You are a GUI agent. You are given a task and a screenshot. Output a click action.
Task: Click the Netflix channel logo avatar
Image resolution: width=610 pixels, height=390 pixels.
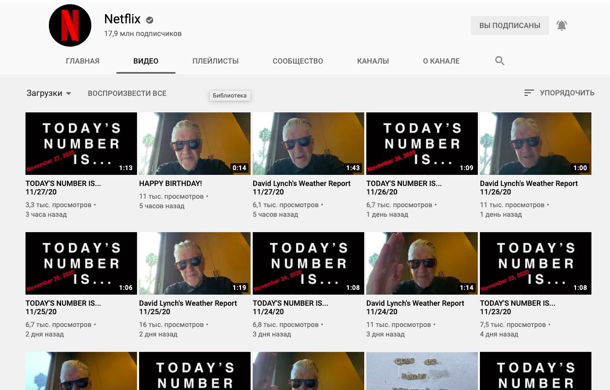70,25
